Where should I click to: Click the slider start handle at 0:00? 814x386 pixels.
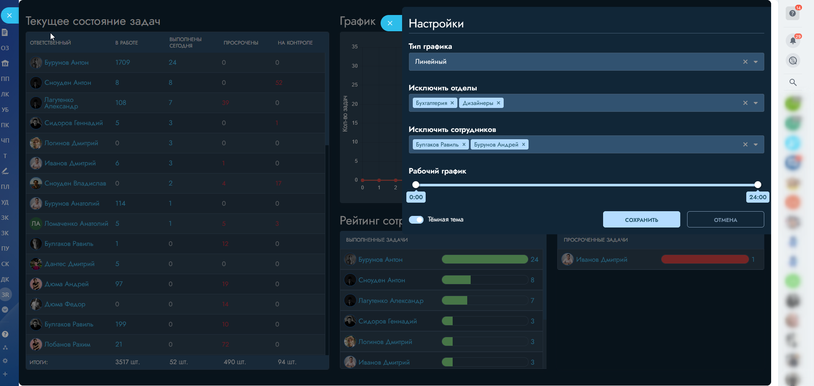pyautogui.click(x=416, y=185)
